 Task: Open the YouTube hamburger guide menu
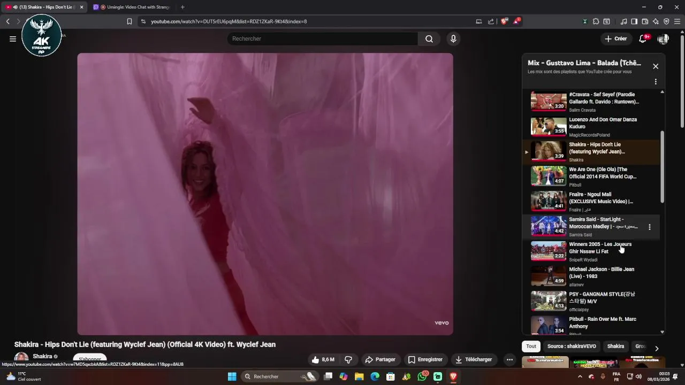click(13, 38)
